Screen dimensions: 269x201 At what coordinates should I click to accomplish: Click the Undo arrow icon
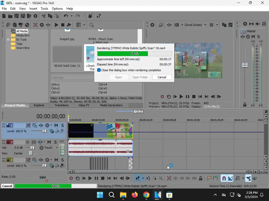click(66, 16)
